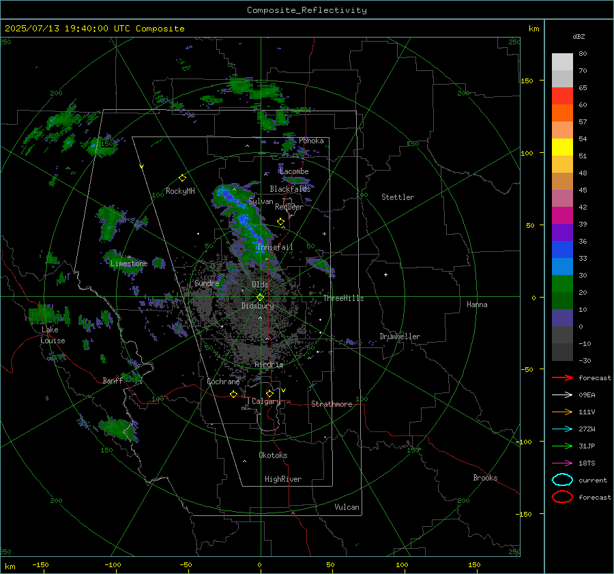This screenshot has width=614, height=574.
Task: Click the yellow diamond marker near RedDeer
Action: point(280,222)
